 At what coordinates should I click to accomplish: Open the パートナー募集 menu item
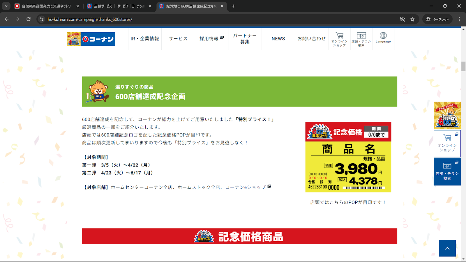245,39
